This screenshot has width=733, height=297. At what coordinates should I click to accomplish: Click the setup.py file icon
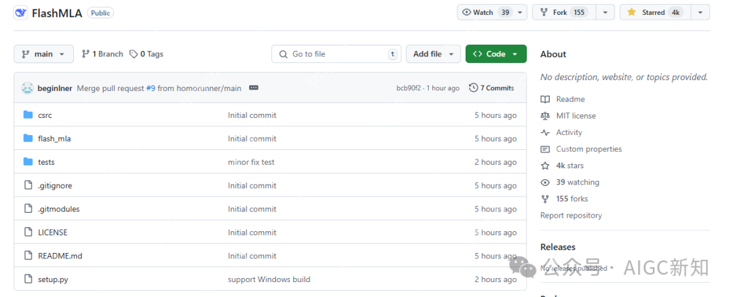coord(28,279)
